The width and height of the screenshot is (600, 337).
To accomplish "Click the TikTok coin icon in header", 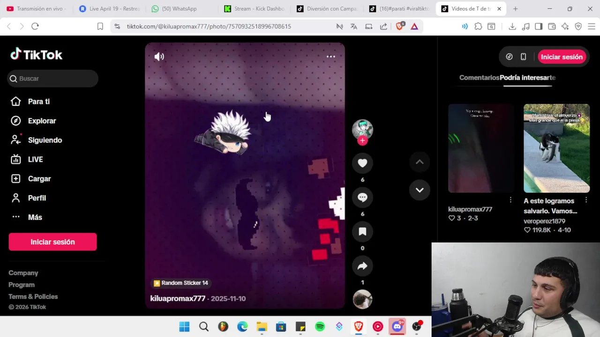I will point(509,57).
